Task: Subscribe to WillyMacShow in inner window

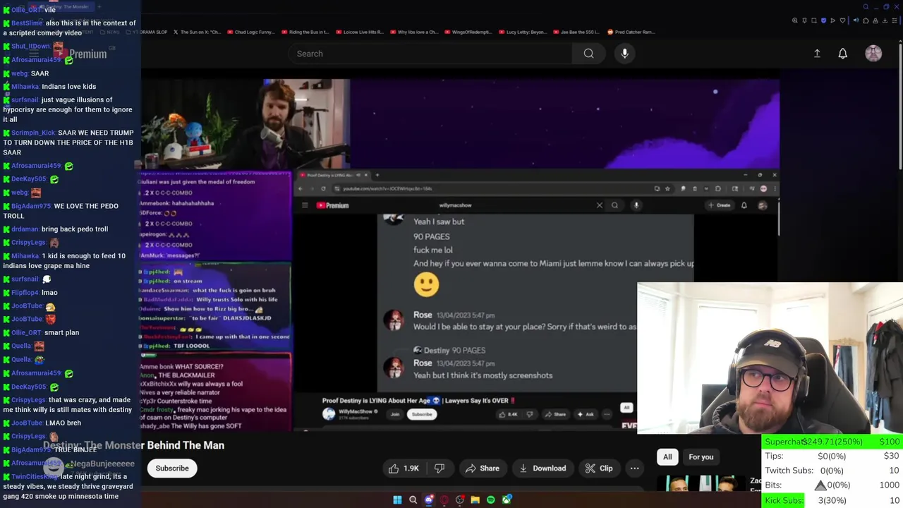Action: click(x=422, y=414)
